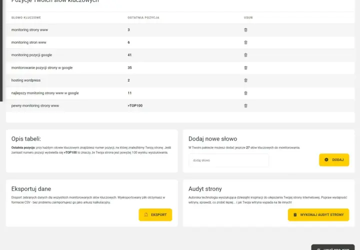
Task: Remove 'hosting wordpress' keyword with trash icon
Action: 245,80
